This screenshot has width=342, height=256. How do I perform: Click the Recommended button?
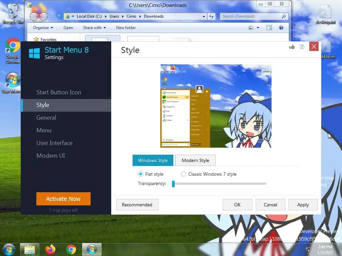click(x=137, y=205)
